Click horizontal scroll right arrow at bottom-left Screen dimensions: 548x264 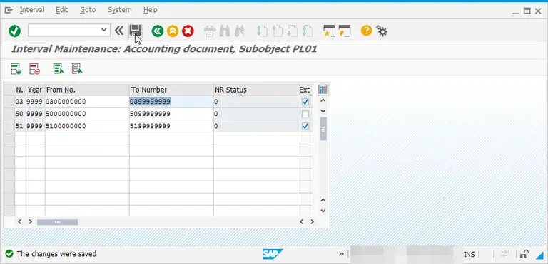(31, 221)
